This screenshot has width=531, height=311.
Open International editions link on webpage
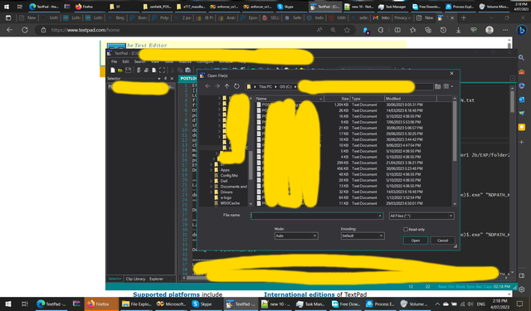point(300,294)
